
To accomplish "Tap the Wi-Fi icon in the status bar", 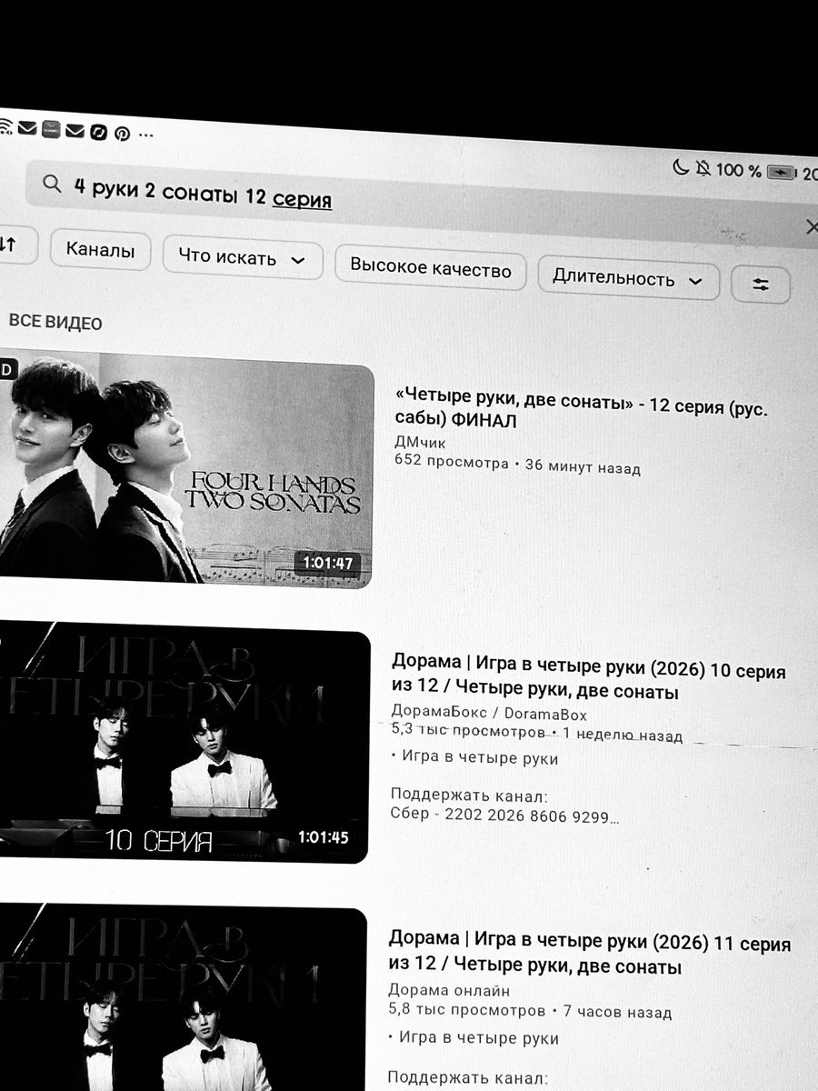I will (x=5, y=126).
